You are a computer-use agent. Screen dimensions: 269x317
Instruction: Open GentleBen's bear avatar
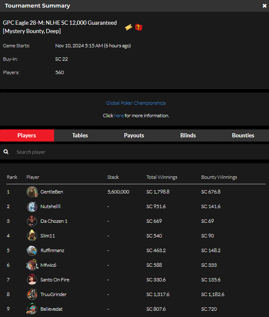(32, 192)
